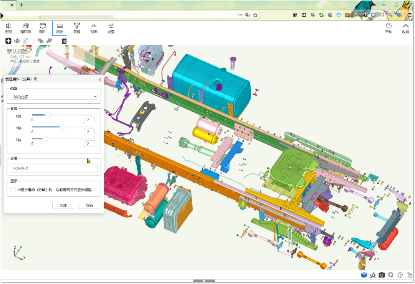Click the center target crosshair icon
Image resolution: width=415 pixels, height=284 pixels.
(400, 275)
